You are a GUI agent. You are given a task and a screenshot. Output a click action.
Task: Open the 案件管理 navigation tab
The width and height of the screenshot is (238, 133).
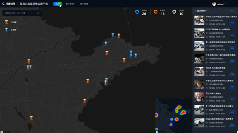70,4
